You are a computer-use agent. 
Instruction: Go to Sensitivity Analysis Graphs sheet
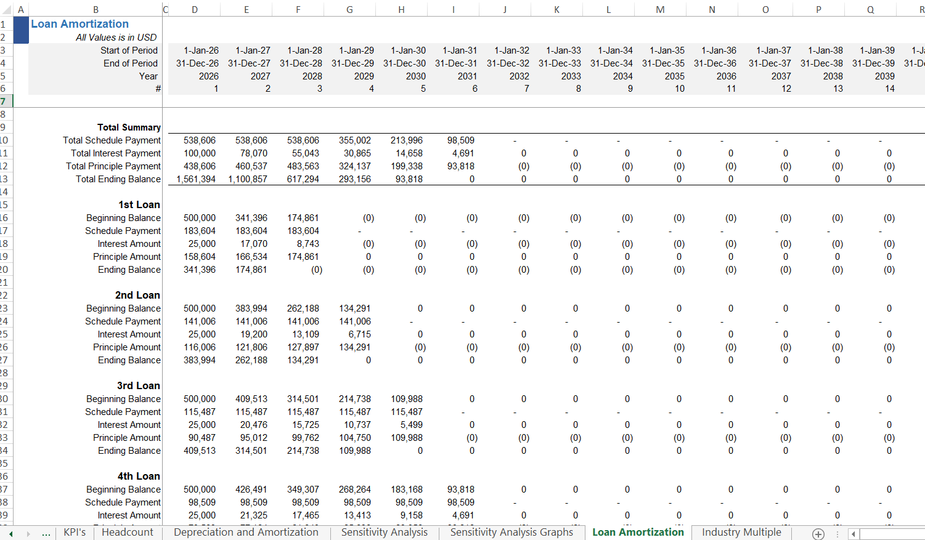[511, 533]
